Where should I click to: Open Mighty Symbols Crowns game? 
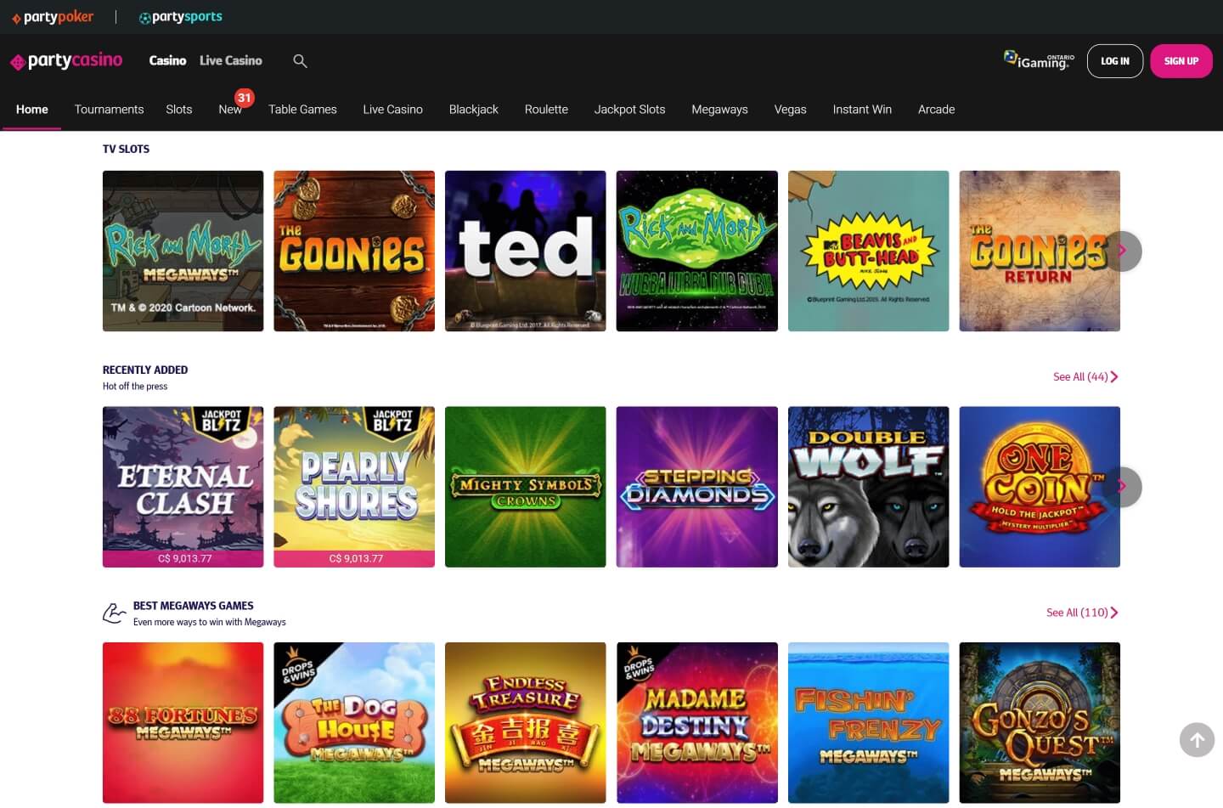point(526,487)
